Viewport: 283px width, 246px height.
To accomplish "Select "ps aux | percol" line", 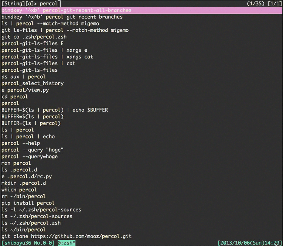I will pyautogui.click(x=24, y=77).
